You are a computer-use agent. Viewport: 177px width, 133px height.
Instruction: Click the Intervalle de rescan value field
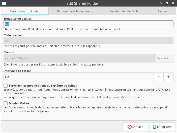click(79, 77)
